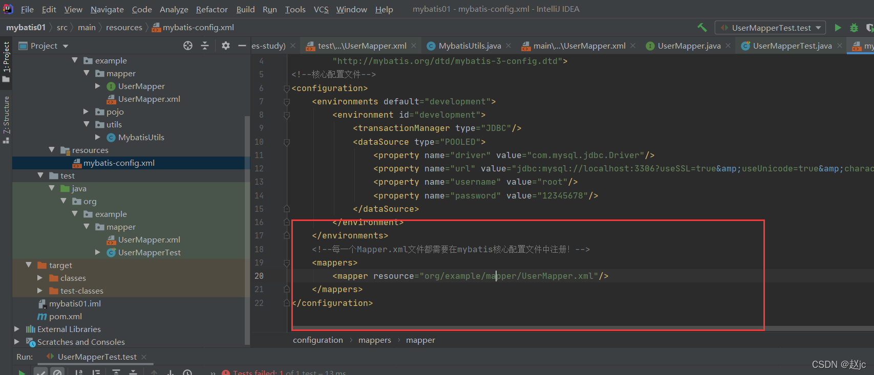Click the Project panel vertical scrollbar
Viewport: 874px width, 375px height.
pos(247,230)
